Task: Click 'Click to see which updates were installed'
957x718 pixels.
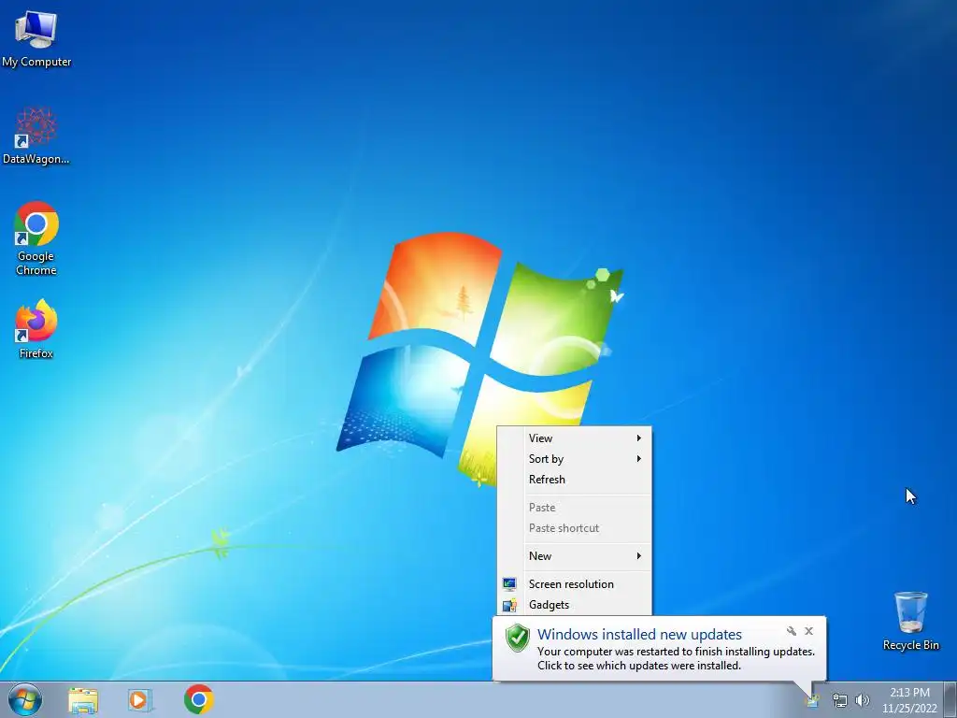Action: 639,666
